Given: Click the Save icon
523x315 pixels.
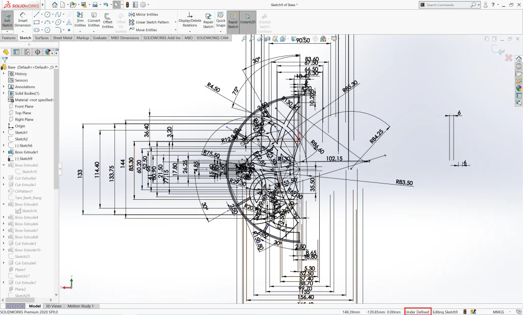Looking at the screenshot, I should coord(84,5).
